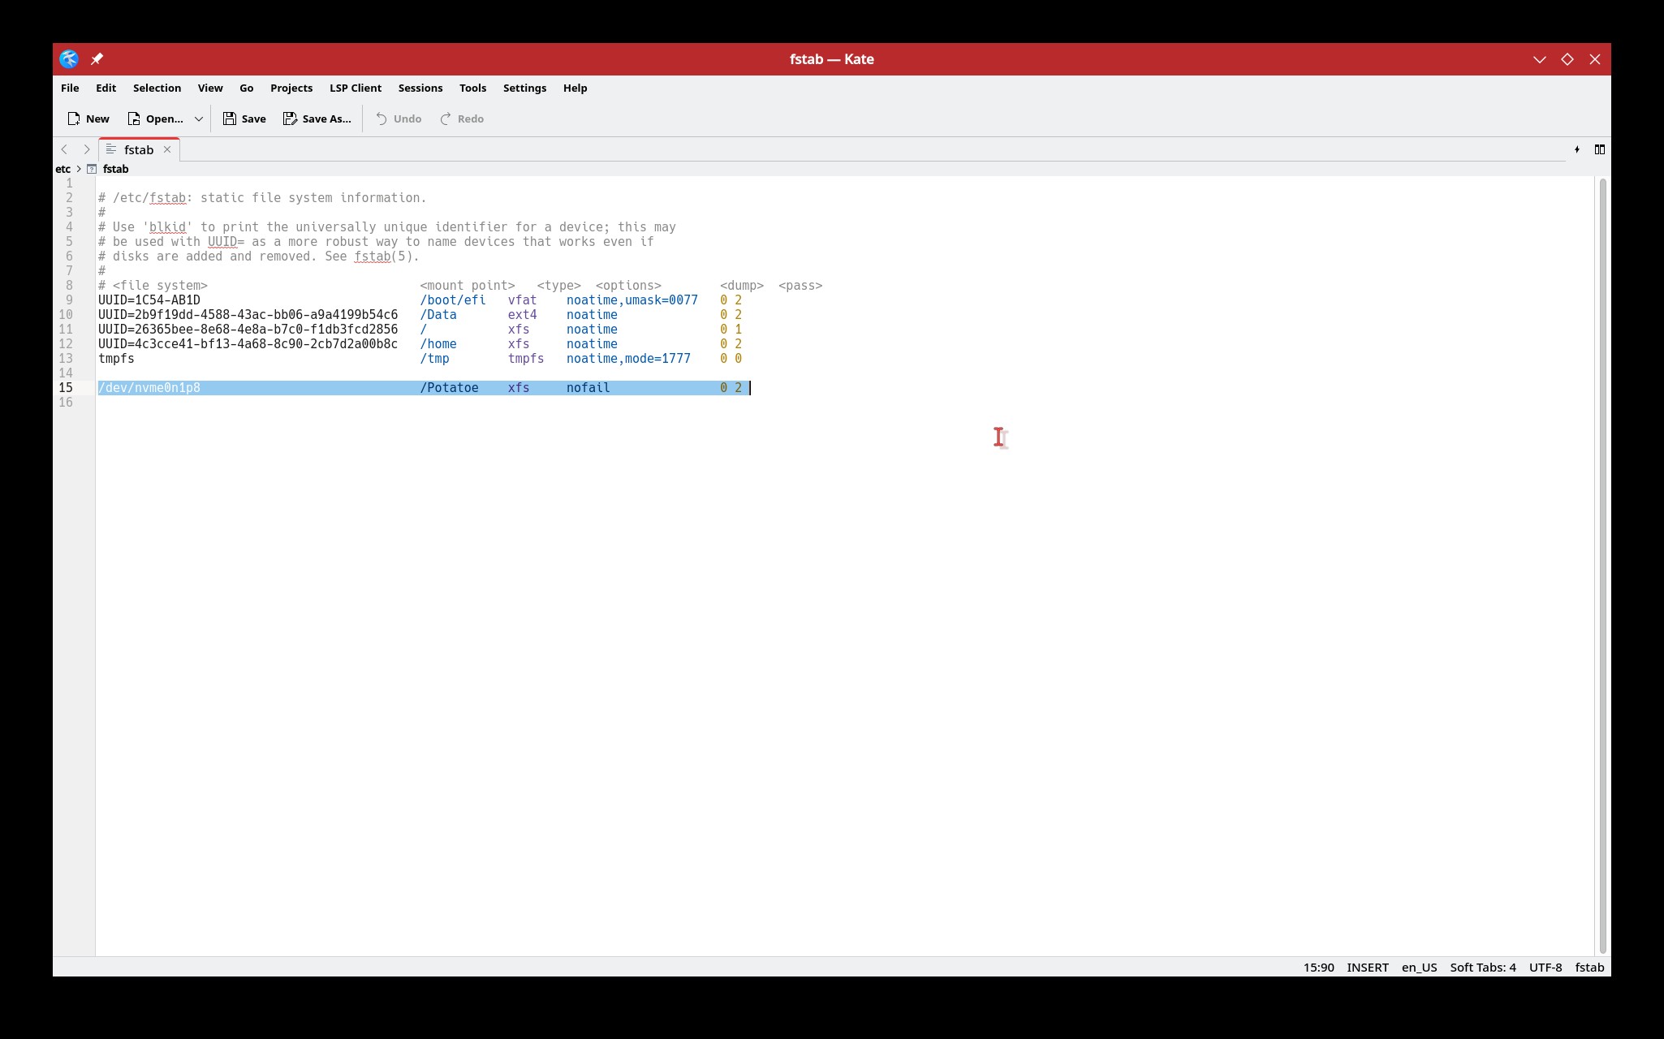Open the Sessions menu
The width and height of the screenshot is (1664, 1039).
click(420, 88)
